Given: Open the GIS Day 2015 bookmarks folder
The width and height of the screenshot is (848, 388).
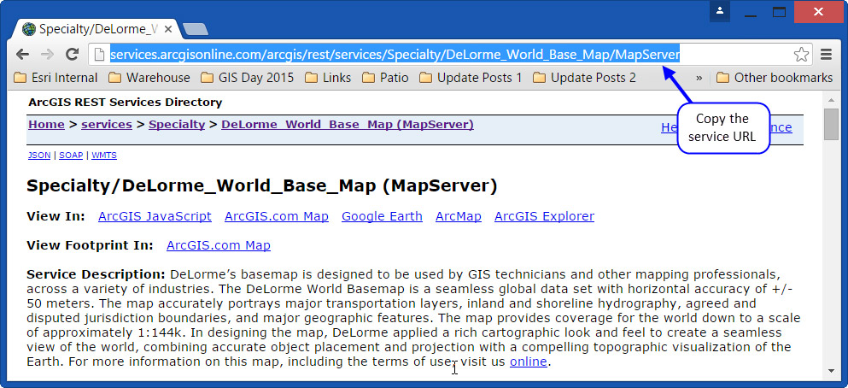Looking at the screenshot, I should (248, 78).
